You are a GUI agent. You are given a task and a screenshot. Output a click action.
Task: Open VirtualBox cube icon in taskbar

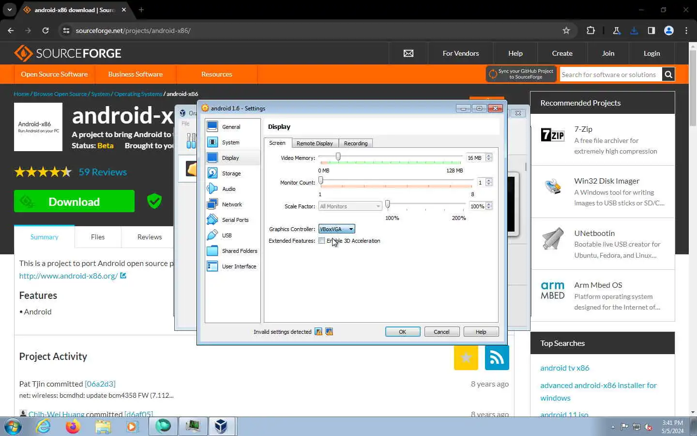pyautogui.click(x=221, y=426)
